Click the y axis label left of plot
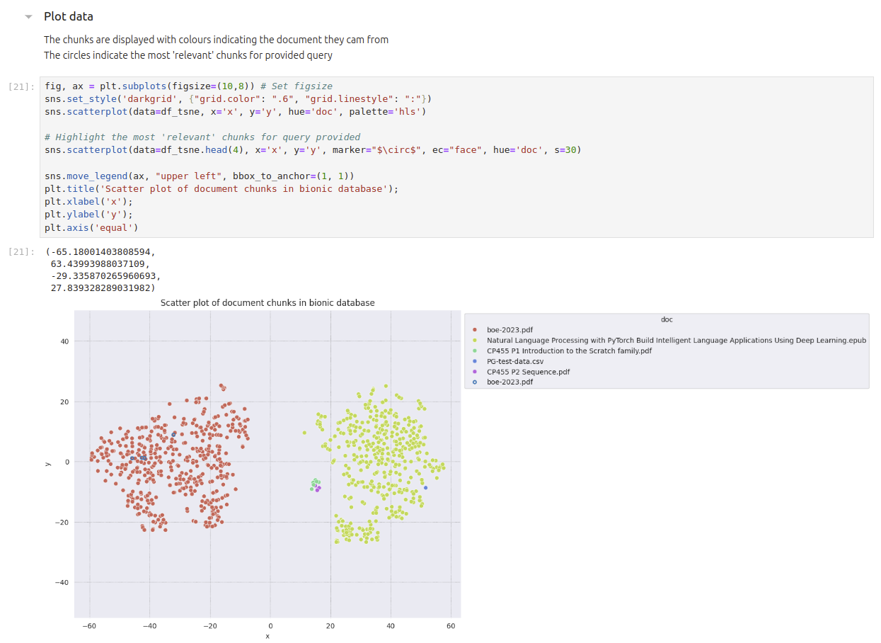 [x=47, y=464]
